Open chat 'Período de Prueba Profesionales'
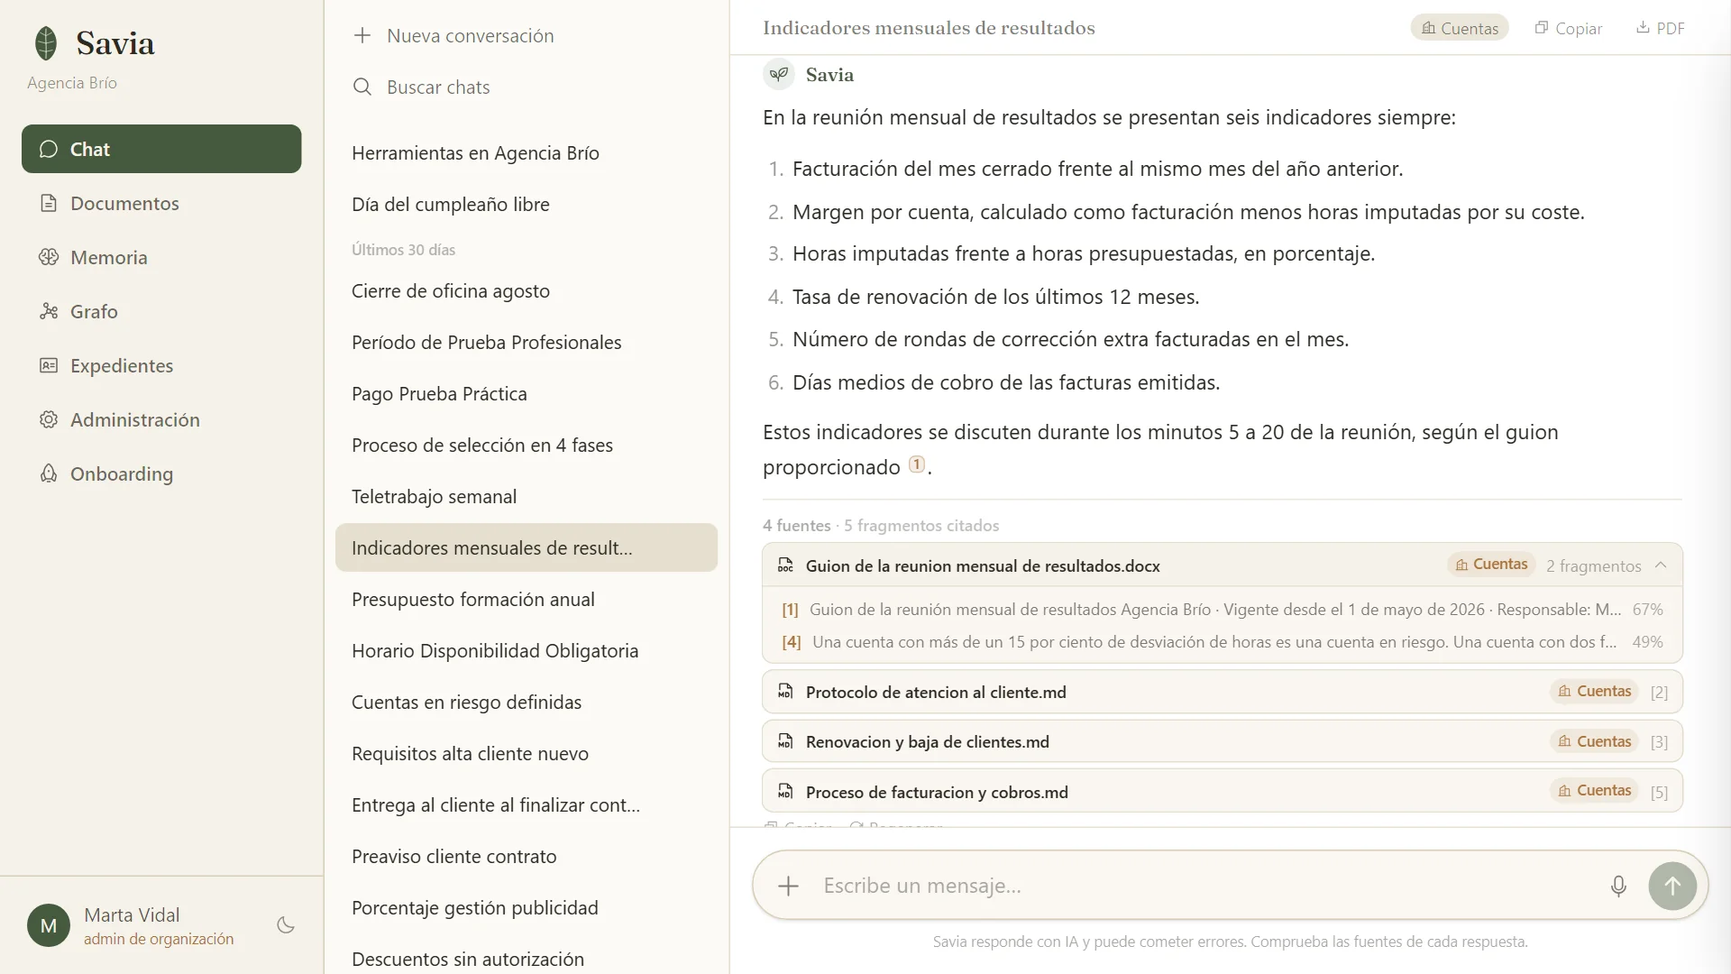The height and width of the screenshot is (974, 1731). pos(527,342)
